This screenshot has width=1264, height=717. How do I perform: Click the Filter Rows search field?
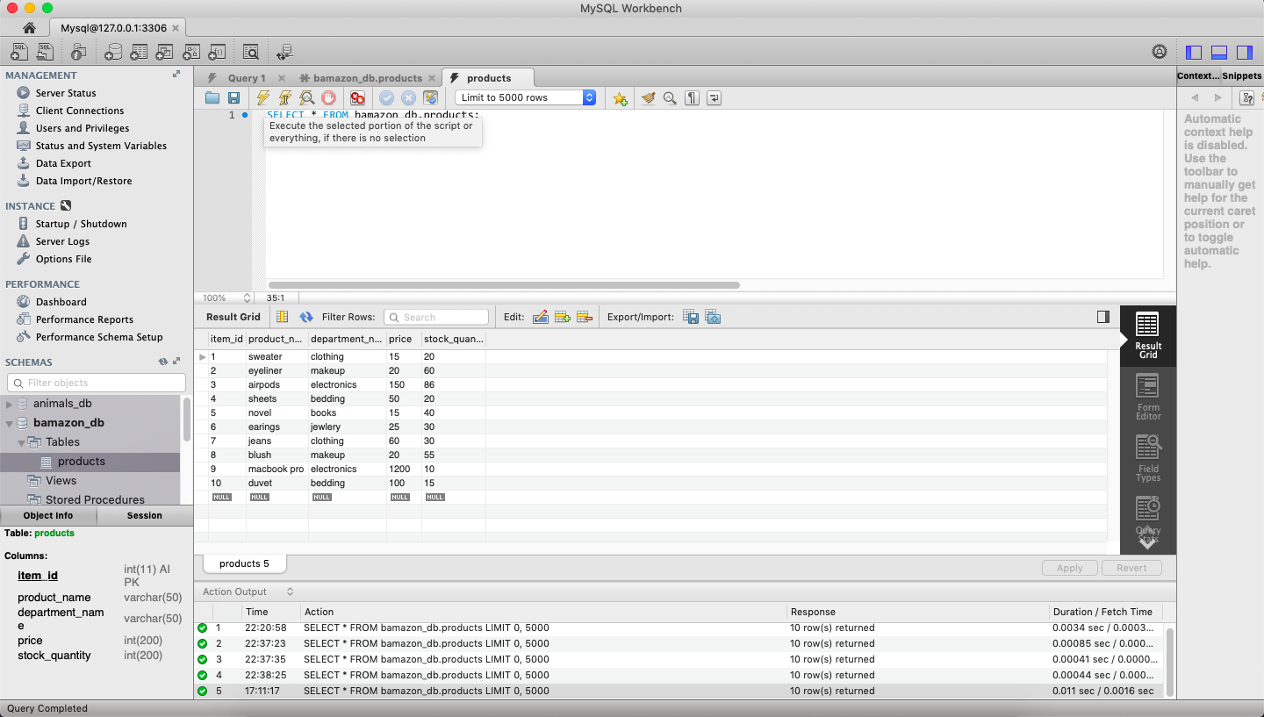436,317
